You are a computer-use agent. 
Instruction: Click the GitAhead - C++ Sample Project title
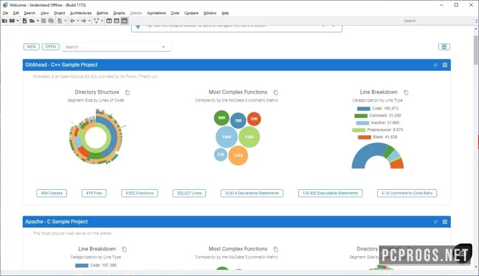(x=62, y=65)
